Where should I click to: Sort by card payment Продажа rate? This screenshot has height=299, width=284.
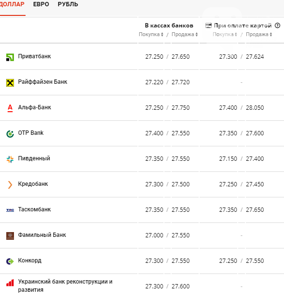click(x=259, y=34)
